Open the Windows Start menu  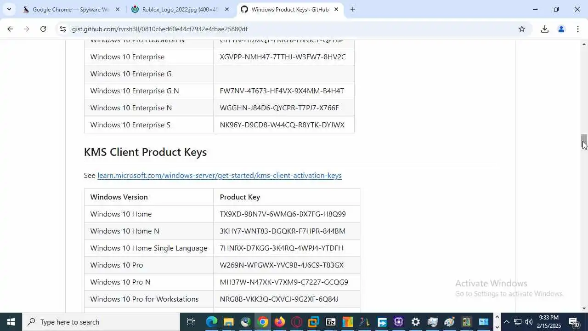pyautogui.click(x=11, y=322)
